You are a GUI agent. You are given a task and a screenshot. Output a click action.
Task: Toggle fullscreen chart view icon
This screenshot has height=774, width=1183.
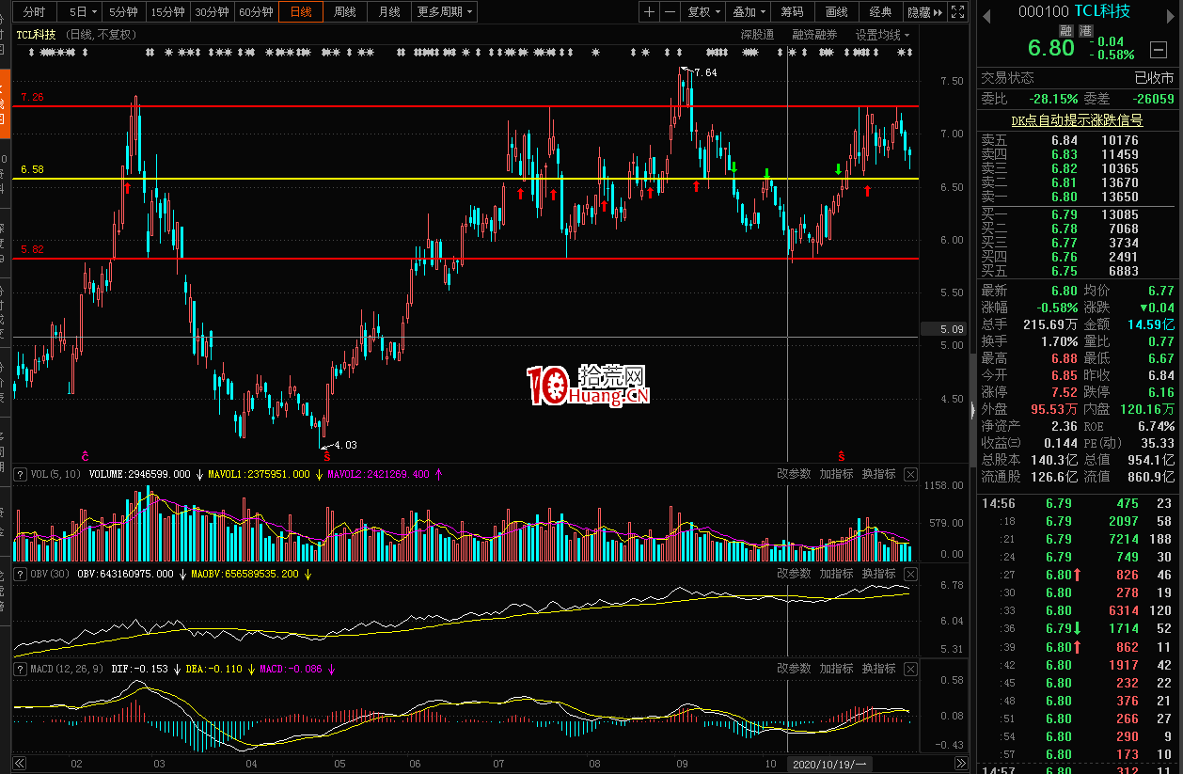click(x=957, y=12)
